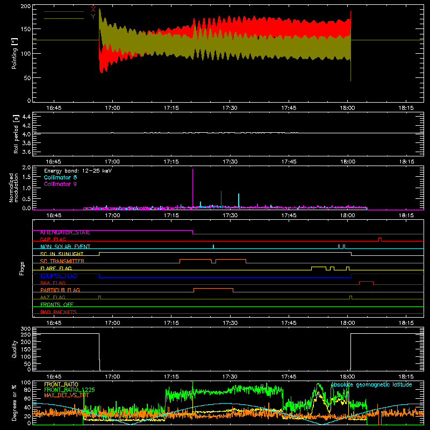
Task: Click the magenta Collimator 9 legend entry
Action: click(x=60, y=184)
